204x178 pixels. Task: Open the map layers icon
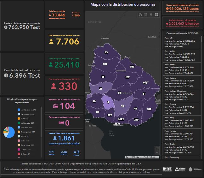151,15
